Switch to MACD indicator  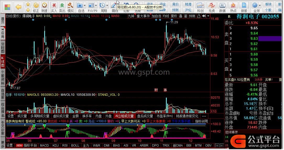(x=44, y=146)
